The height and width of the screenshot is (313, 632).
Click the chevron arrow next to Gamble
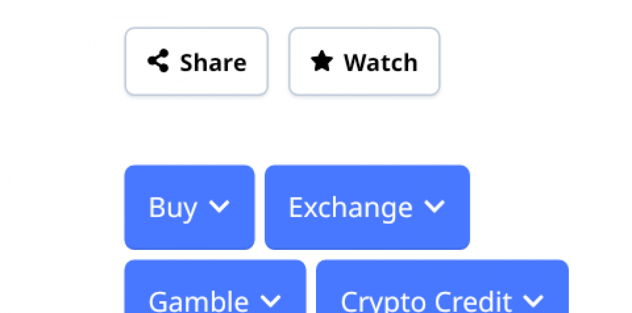pyautogui.click(x=270, y=299)
